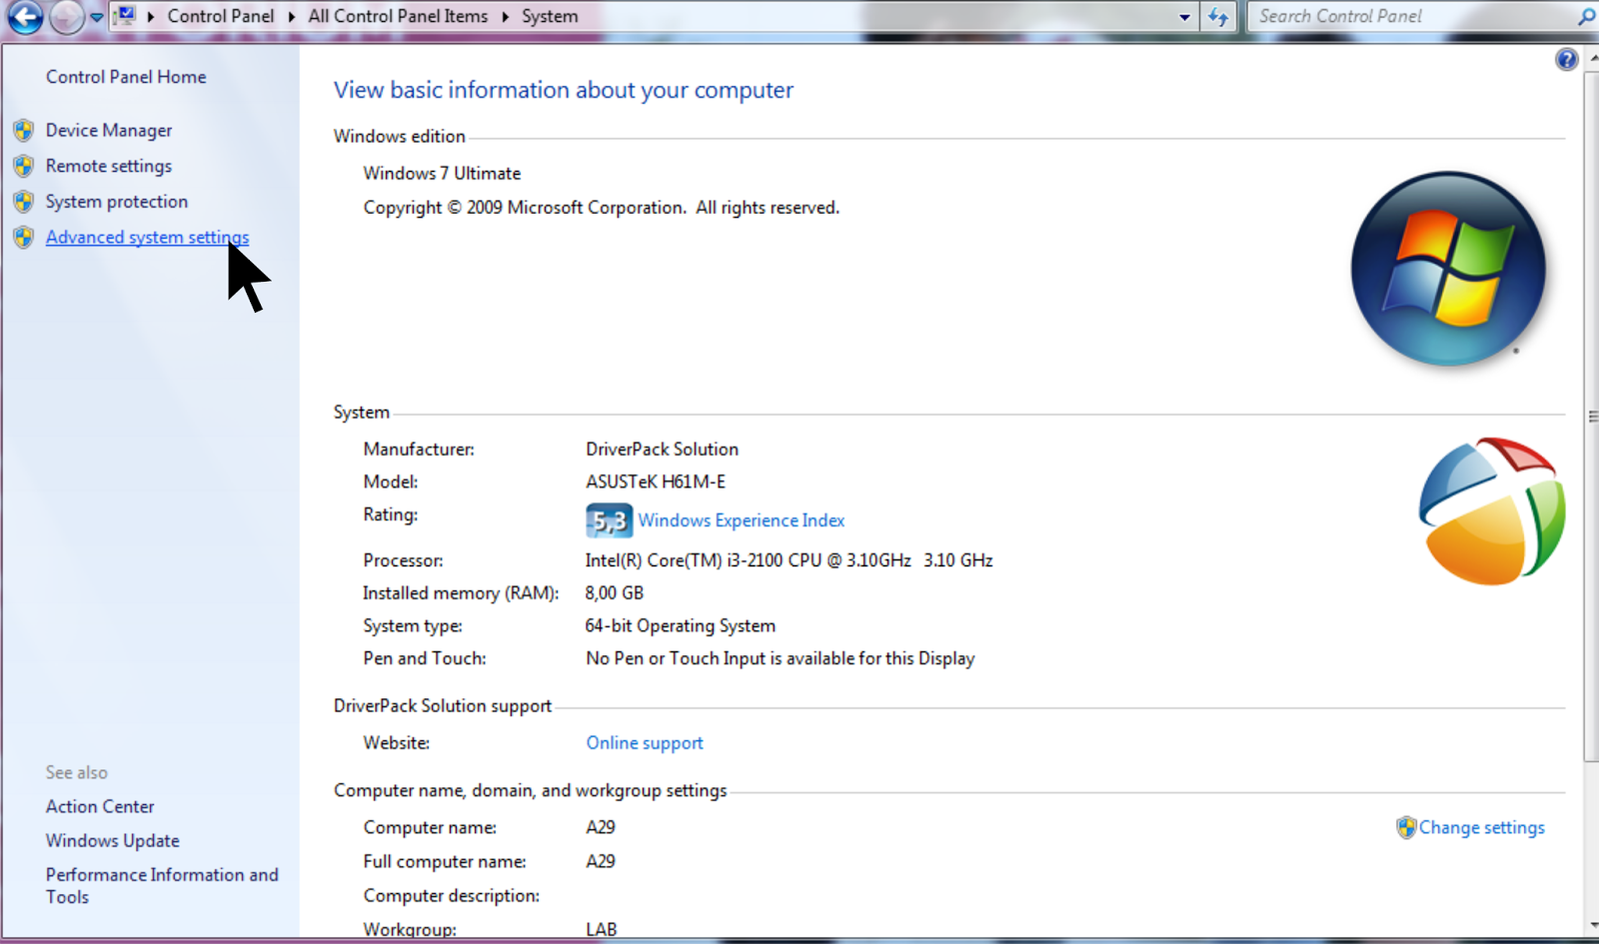Click Change settings for computer name

pyautogui.click(x=1482, y=827)
